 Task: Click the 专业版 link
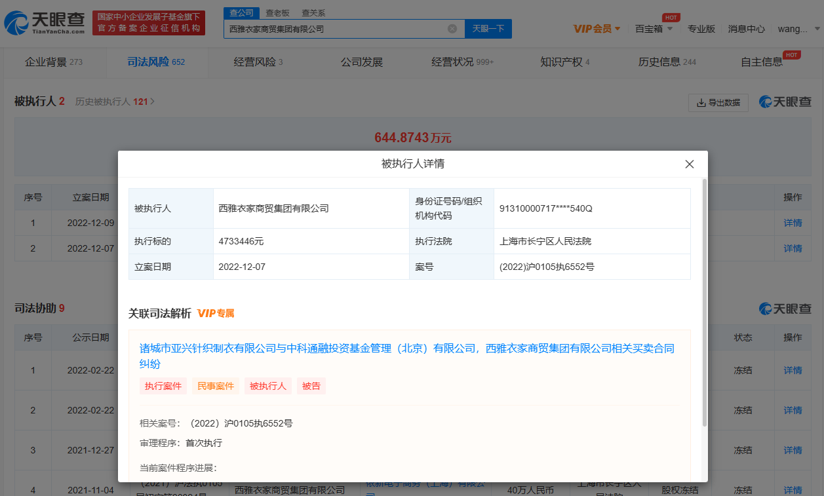701,29
